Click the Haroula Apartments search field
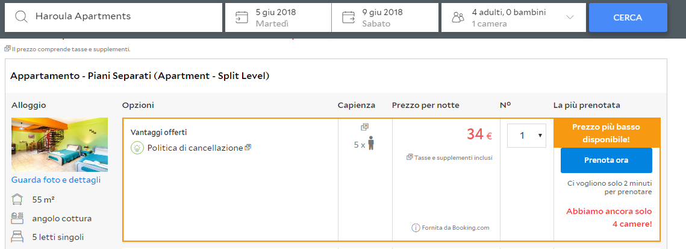 pyautogui.click(x=120, y=17)
